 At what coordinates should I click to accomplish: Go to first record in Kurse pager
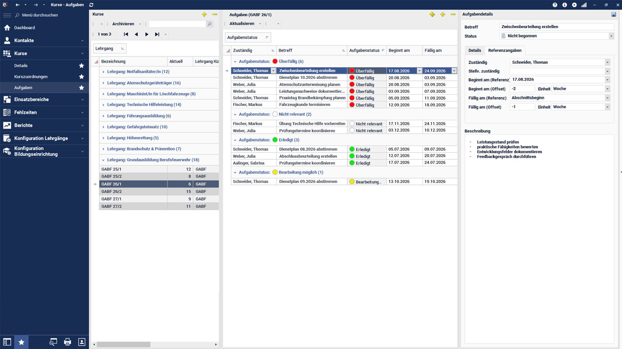point(126,34)
